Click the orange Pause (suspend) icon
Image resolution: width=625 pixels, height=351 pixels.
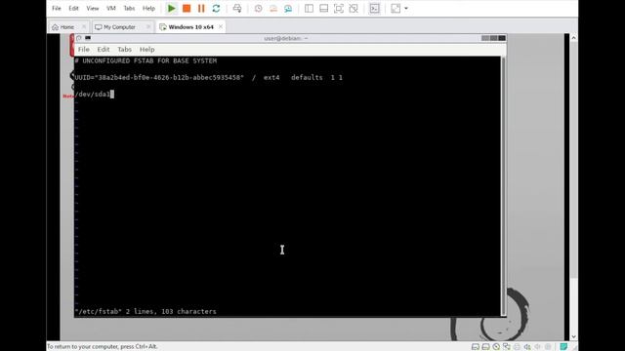[x=201, y=9]
